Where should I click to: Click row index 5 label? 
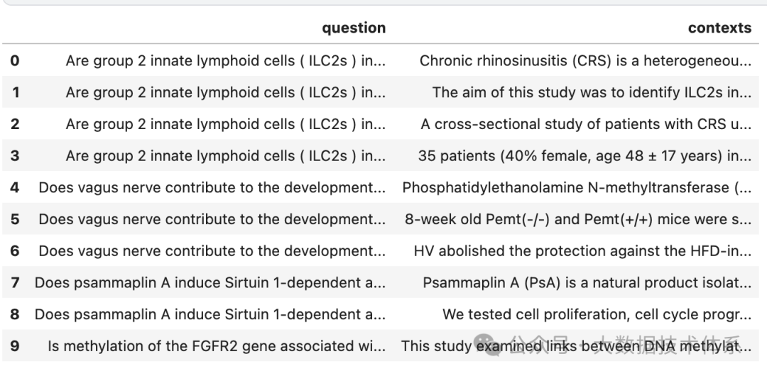14,220
